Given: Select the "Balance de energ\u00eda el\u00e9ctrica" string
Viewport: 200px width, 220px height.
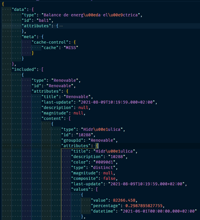Looking at the screenshot, I should (91, 15).
